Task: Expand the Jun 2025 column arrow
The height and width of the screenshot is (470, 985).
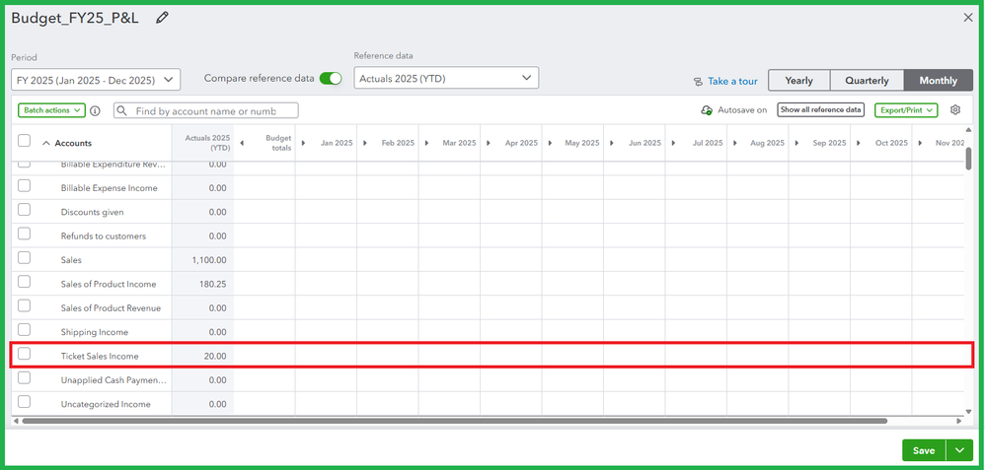Action: pyautogui.click(x=612, y=143)
